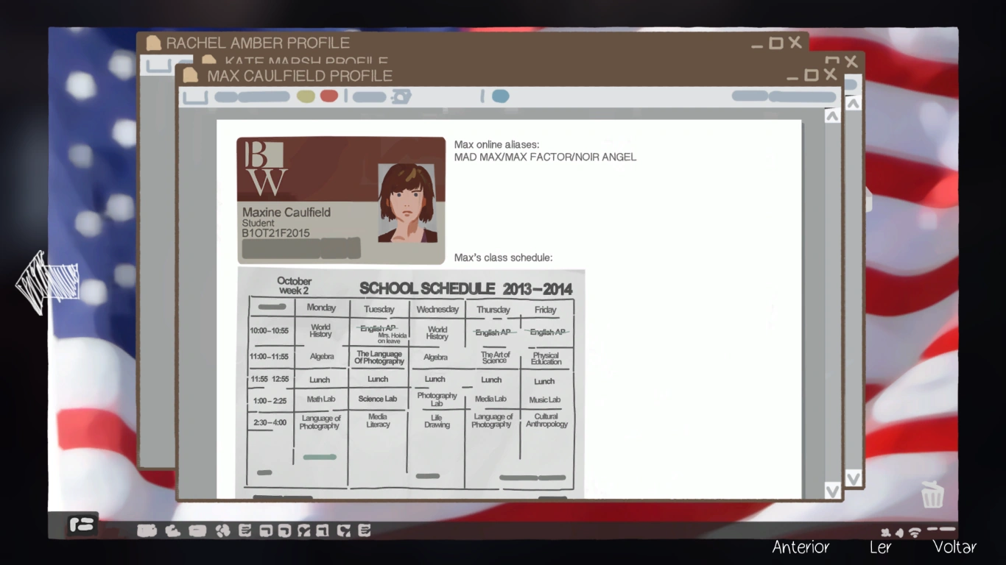Click the Monday column header

pyautogui.click(x=321, y=308)
